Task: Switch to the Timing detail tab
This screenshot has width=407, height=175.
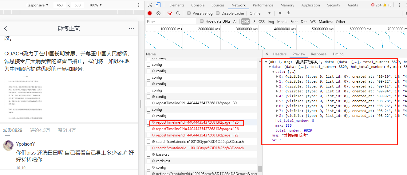Action: 338,54
